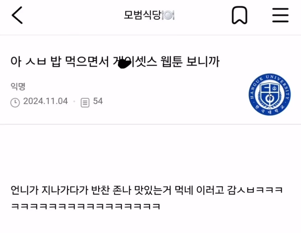Click the clock icon before the date
Screen dimensions: 301x233
tap(15, 102)
